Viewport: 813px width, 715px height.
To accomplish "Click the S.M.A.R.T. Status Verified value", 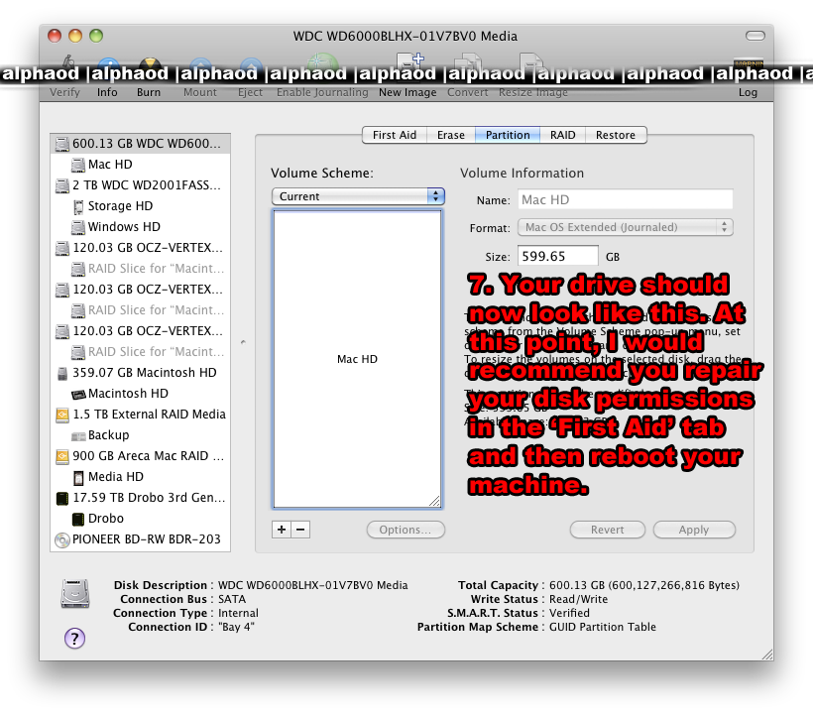I will 569,613.
